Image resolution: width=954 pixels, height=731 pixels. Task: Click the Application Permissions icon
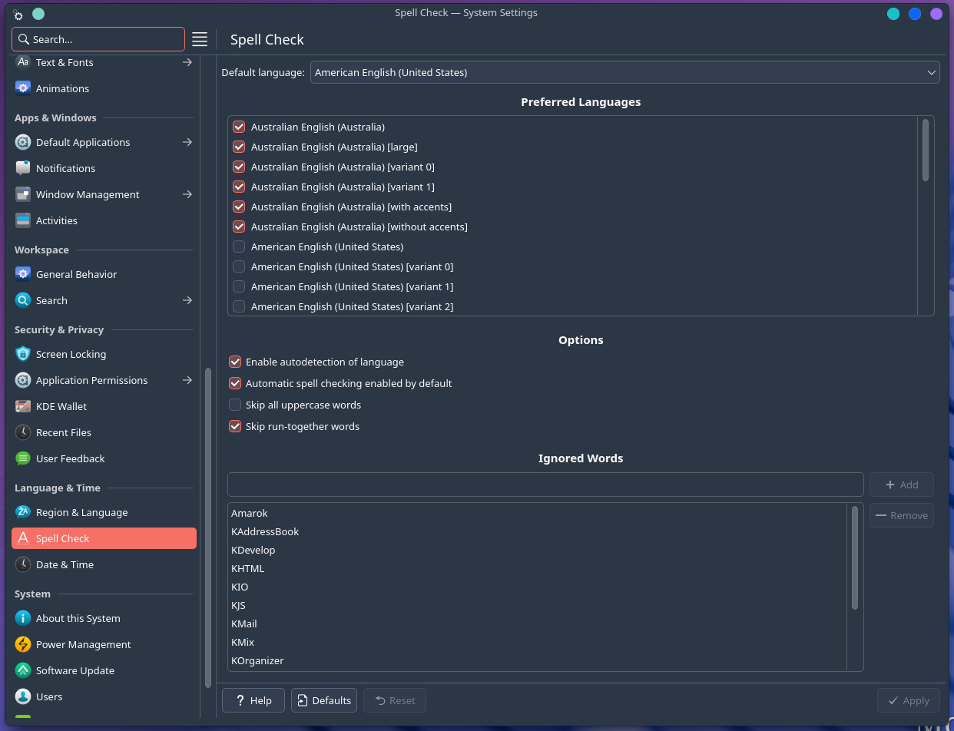(x=23, y=380)
